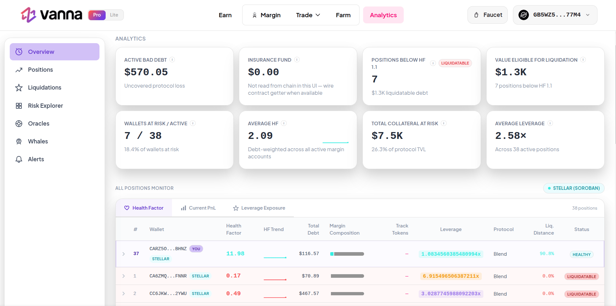The width and height of the screenshot is (616, 306).
Task: Click the Vanna logo icon
Action: (28, 15)
